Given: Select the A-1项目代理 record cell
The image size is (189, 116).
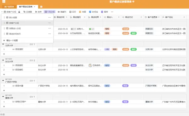Looking at the screenshot, I should point(18,86).
